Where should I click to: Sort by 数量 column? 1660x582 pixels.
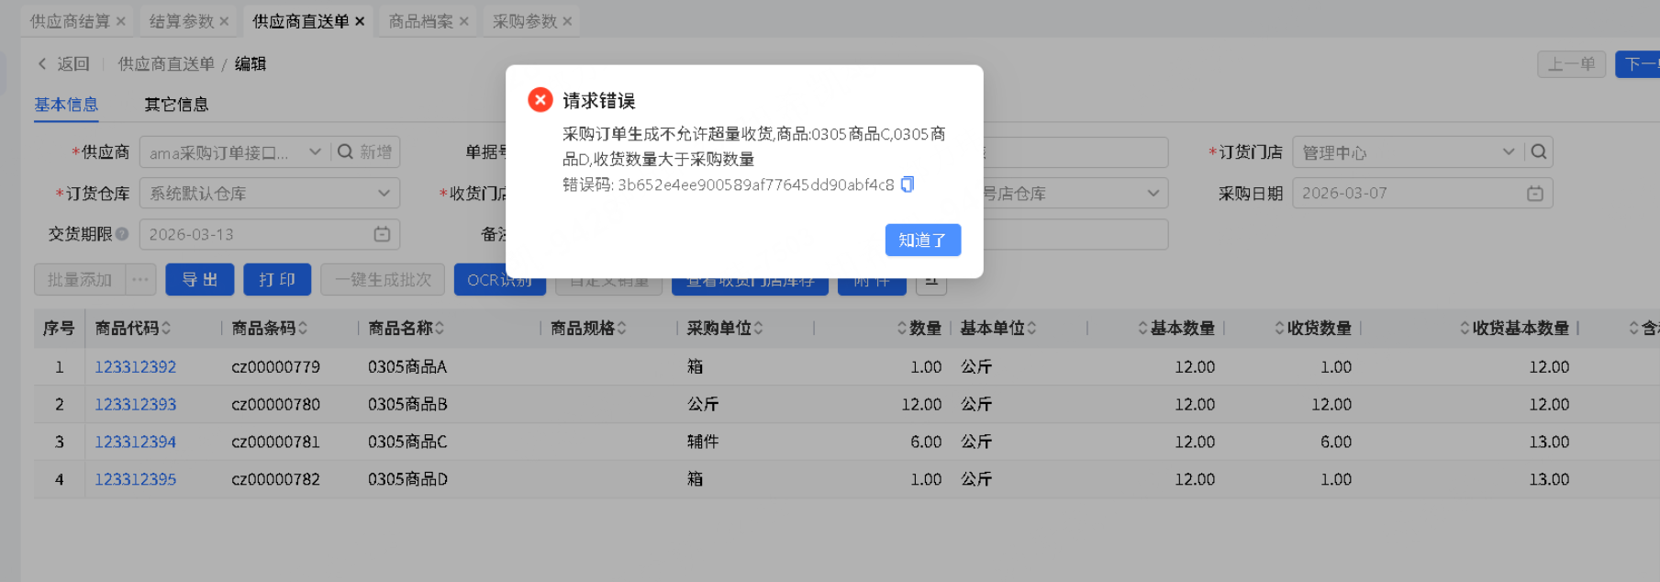(x=902, y=328)
